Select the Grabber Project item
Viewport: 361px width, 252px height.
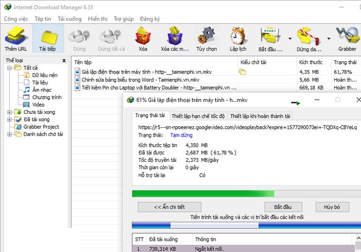(37, 127)
